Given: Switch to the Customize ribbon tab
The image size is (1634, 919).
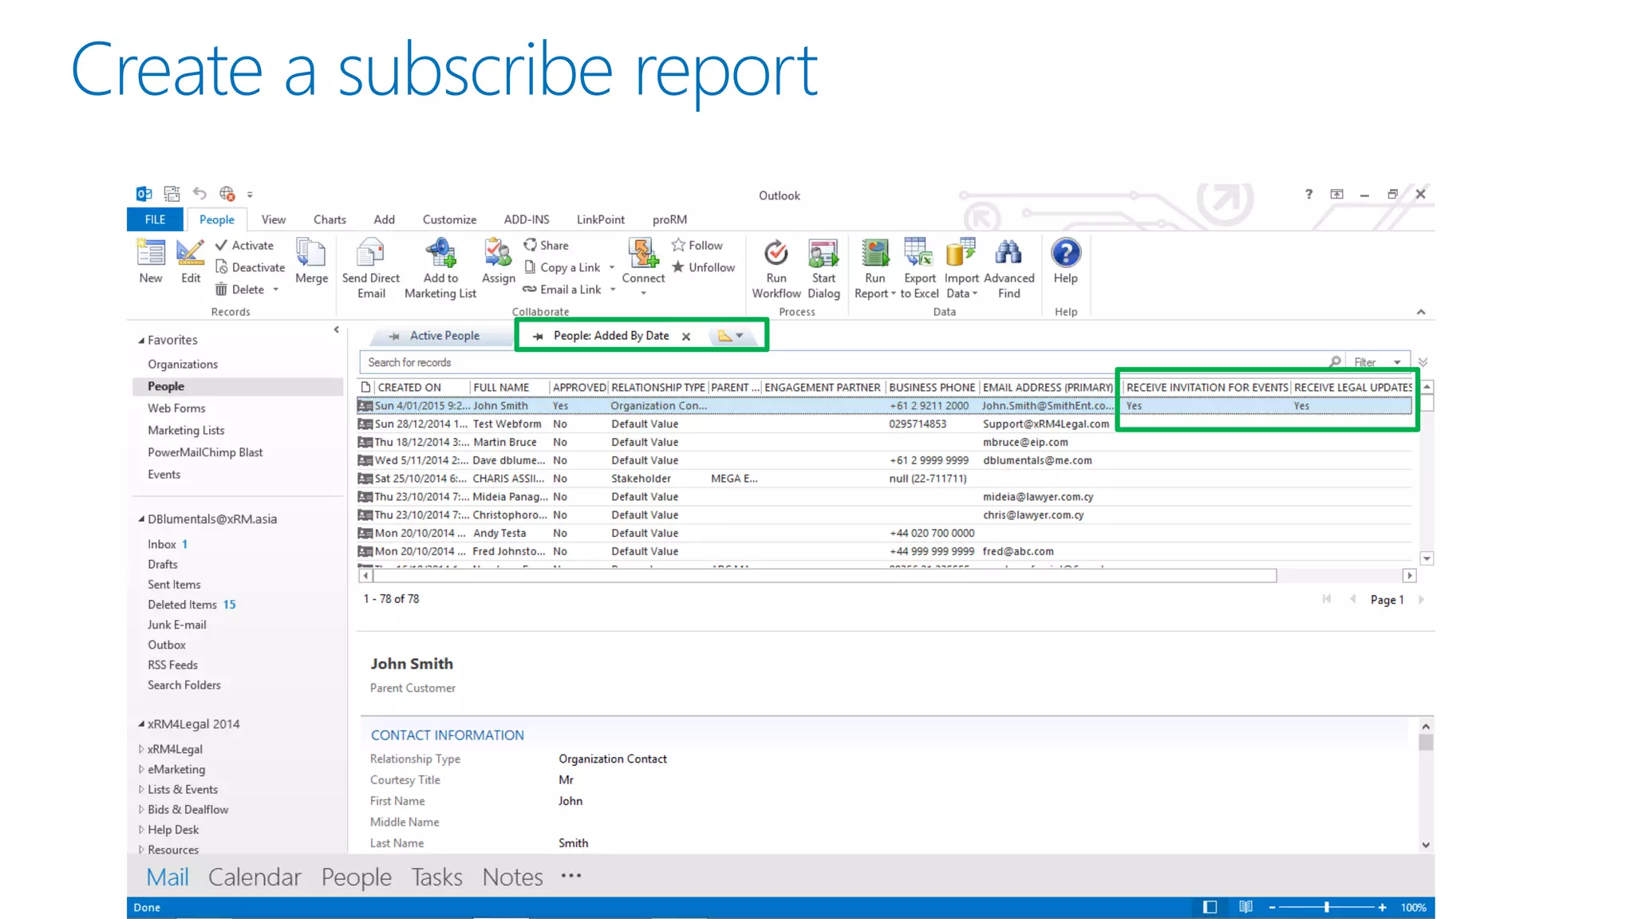Looking at the screenshot, I should (x=449, y=219).
